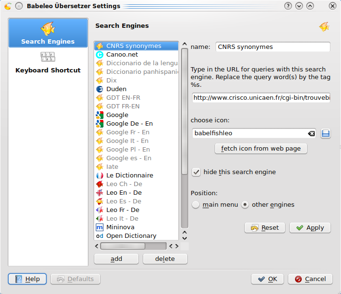Select CNRS synonymes in the engine list

pyautogui.click(x=136, y=46)
